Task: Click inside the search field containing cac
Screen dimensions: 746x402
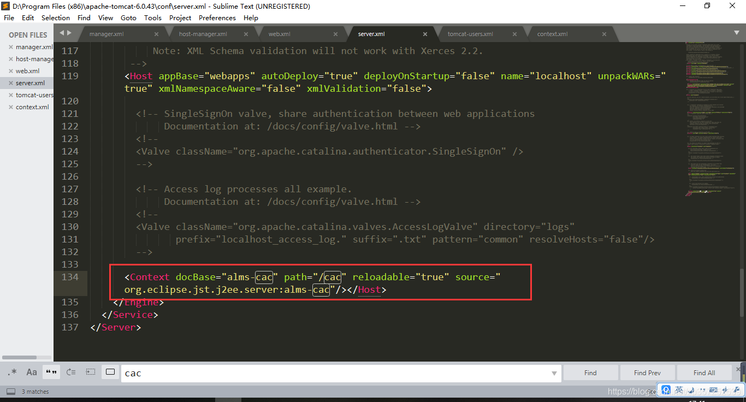Action: 273,373
